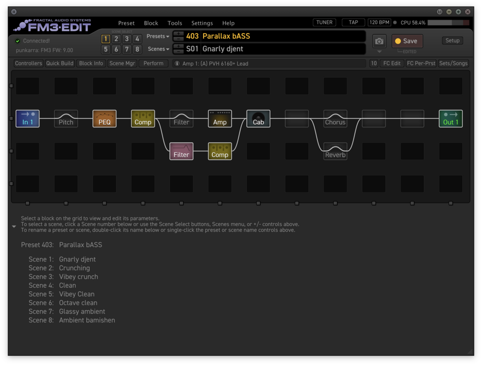Screen dimensions: 482x365
Task: Select the In 1 input block
Action: (x=27, y=118)
